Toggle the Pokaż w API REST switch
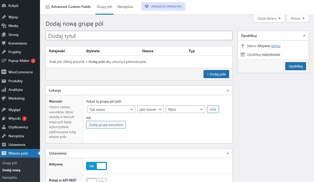Viewport: 314px width, 182px height. click(x=97, y=180)
